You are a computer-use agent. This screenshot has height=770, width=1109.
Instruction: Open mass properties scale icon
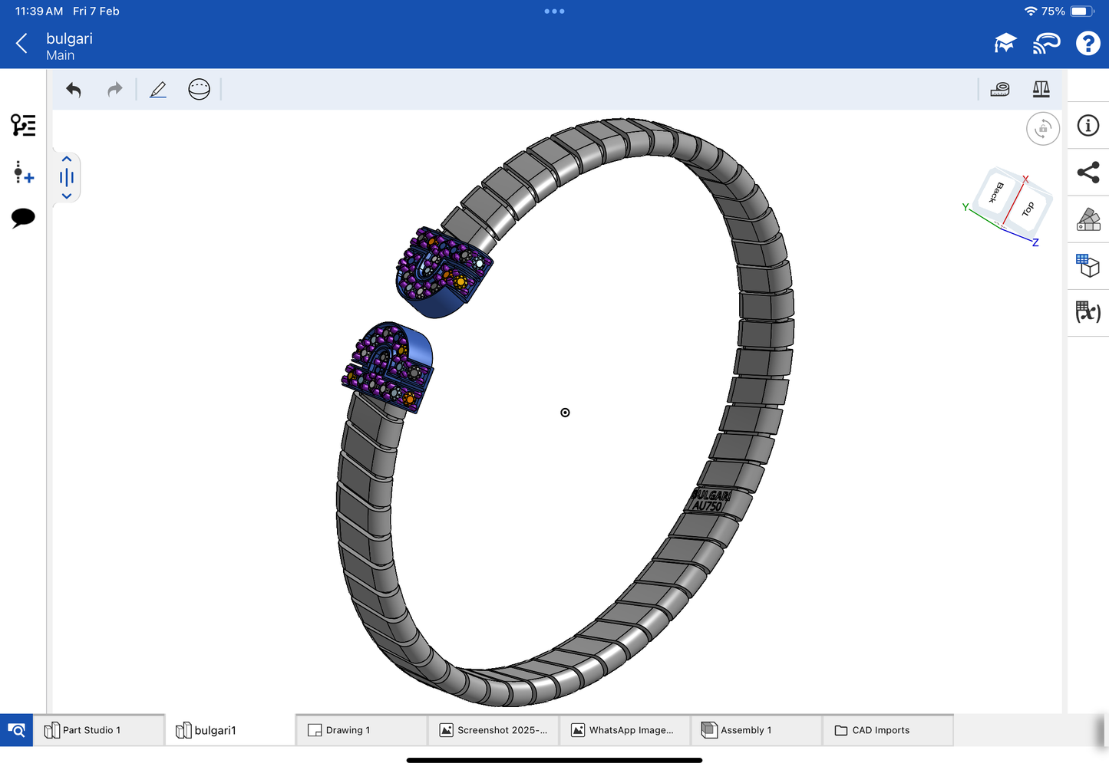[1041, 90]
